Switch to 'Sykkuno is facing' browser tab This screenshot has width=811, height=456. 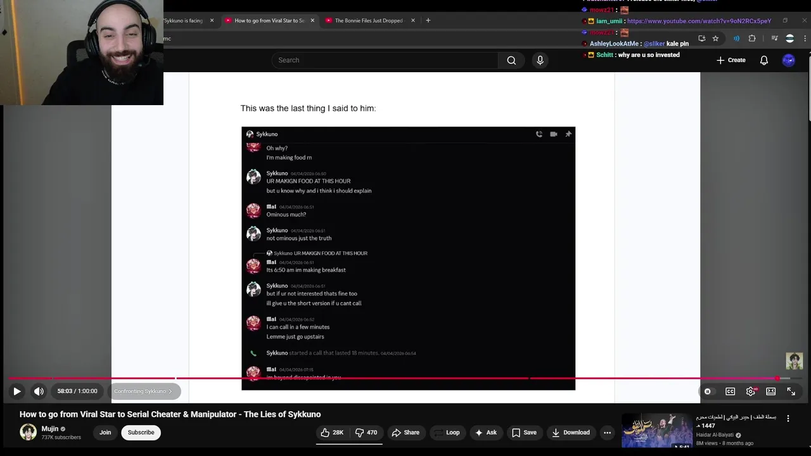[x=184, y=20]
